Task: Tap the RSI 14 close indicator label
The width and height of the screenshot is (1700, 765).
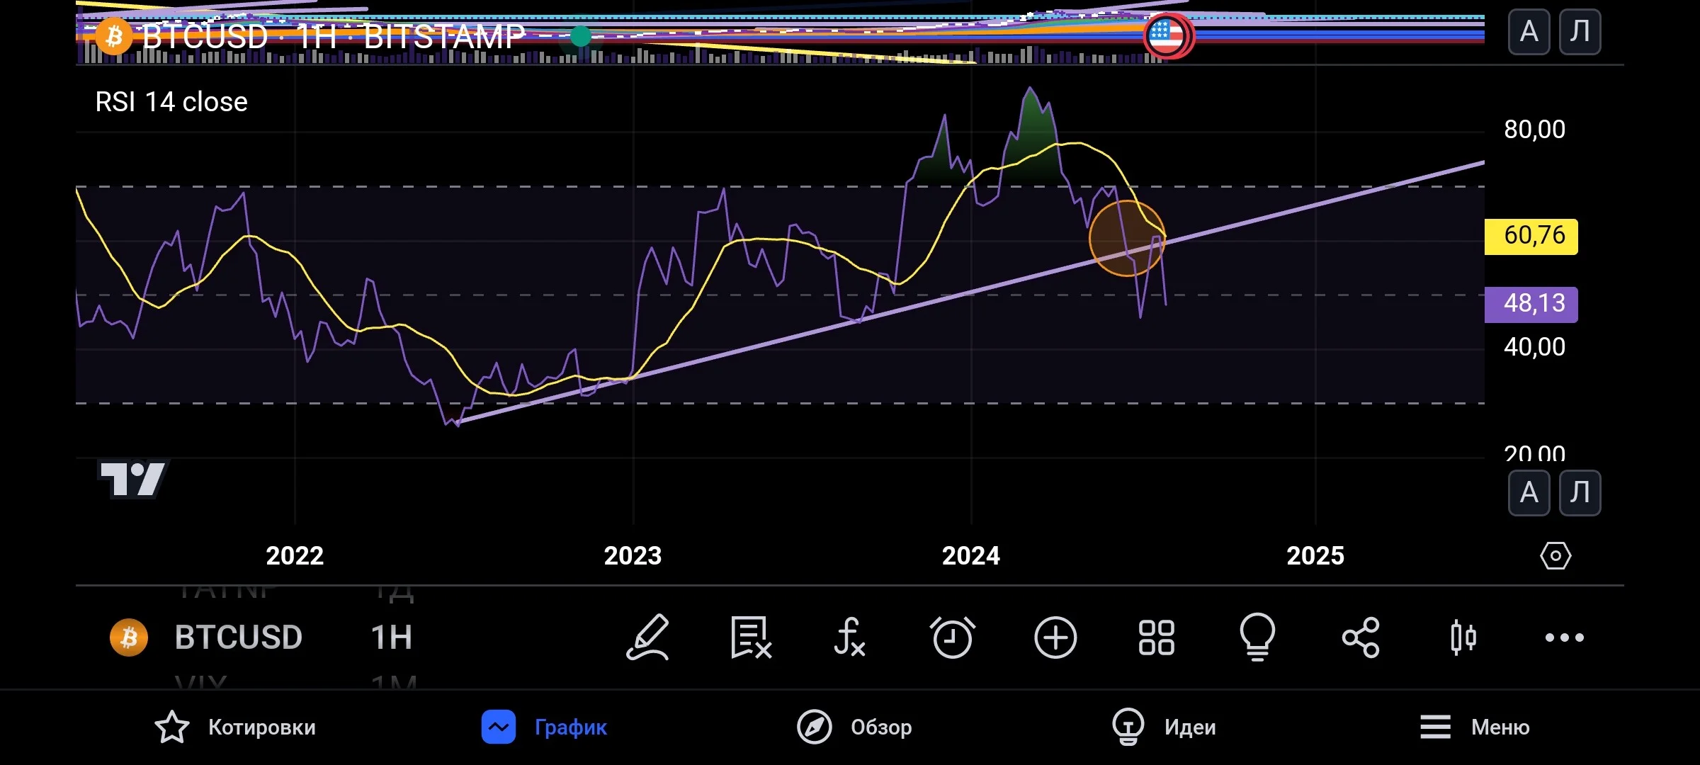Action: point(171,102)
